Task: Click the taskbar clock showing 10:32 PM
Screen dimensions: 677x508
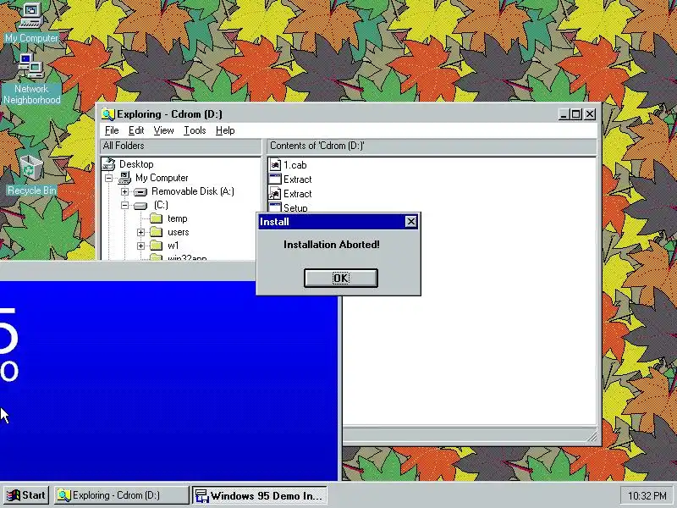Action: click(x=647, y=495)
